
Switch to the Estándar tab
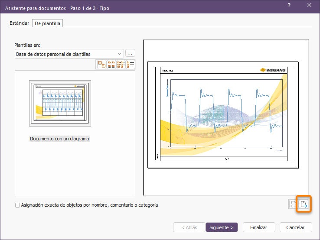[x=20, y=23]
